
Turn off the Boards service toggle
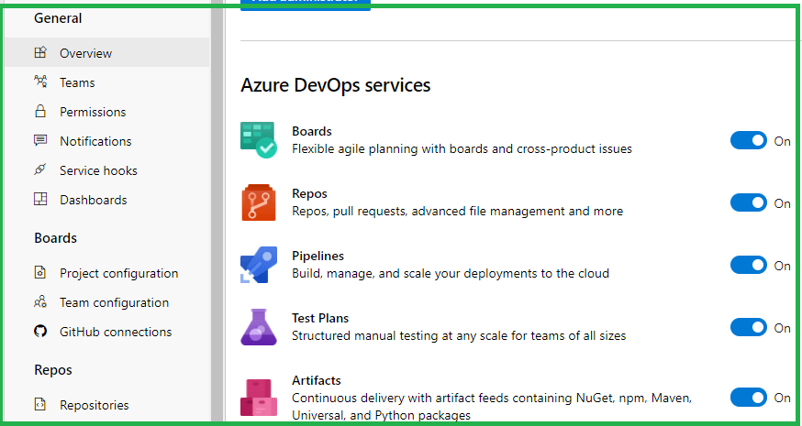coord(749,140)
